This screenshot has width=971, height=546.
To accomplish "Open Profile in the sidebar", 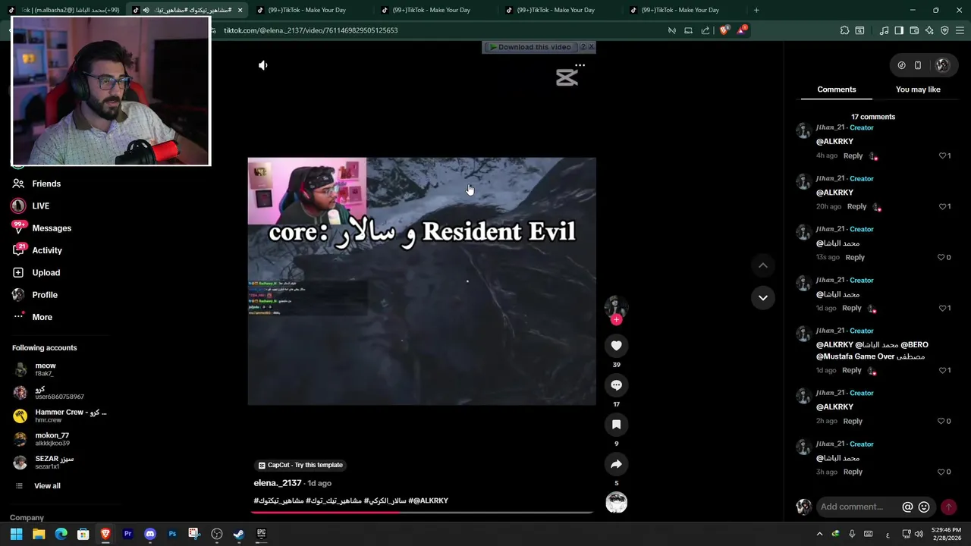I will coord(35,295).
